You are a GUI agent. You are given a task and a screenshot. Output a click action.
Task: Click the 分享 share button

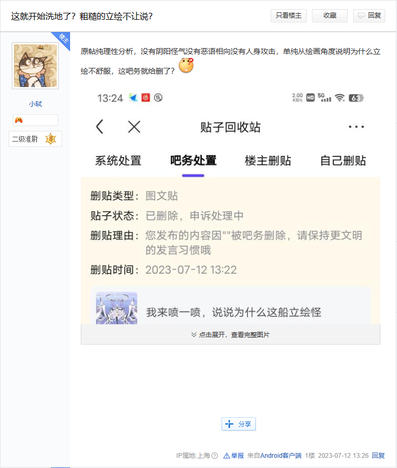(x=239, y=424)
